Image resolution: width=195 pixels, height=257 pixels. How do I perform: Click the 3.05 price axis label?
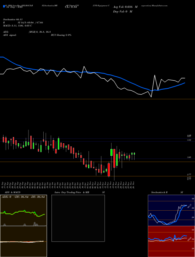[x=189, y=157]
